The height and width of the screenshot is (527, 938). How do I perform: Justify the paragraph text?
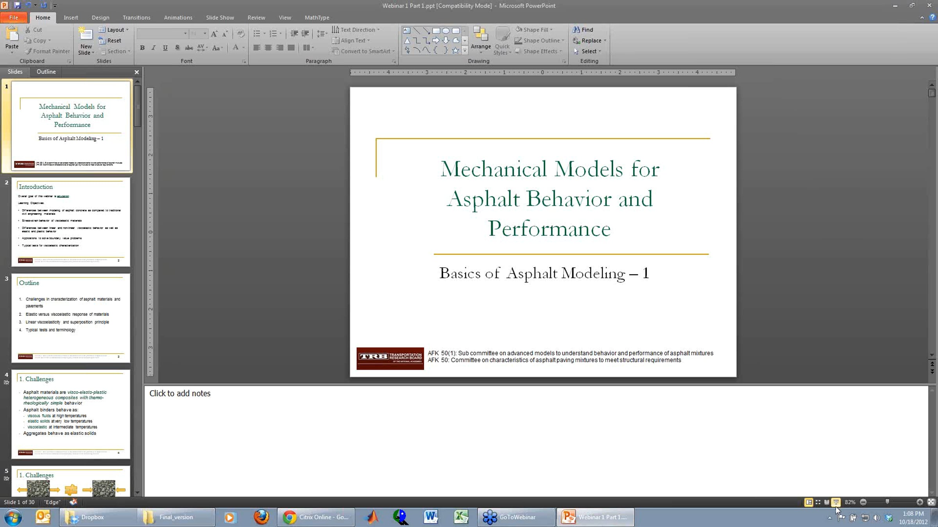click(291, 48)
